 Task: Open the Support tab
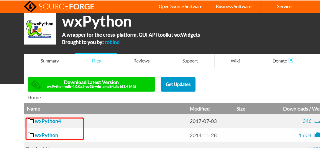[190, 61]
